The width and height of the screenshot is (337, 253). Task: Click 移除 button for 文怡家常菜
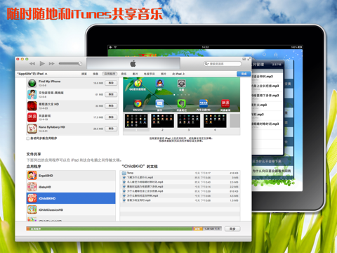click(x=111, y=94)
